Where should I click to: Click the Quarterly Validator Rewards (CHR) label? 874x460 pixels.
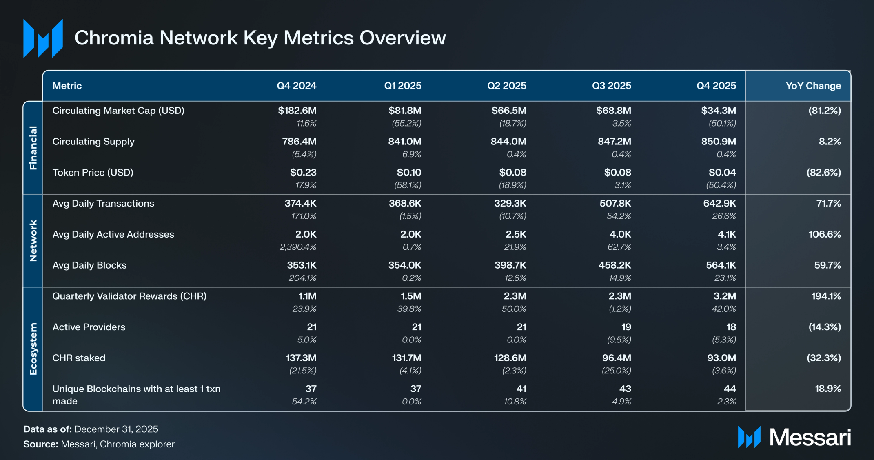coord(129,296)
